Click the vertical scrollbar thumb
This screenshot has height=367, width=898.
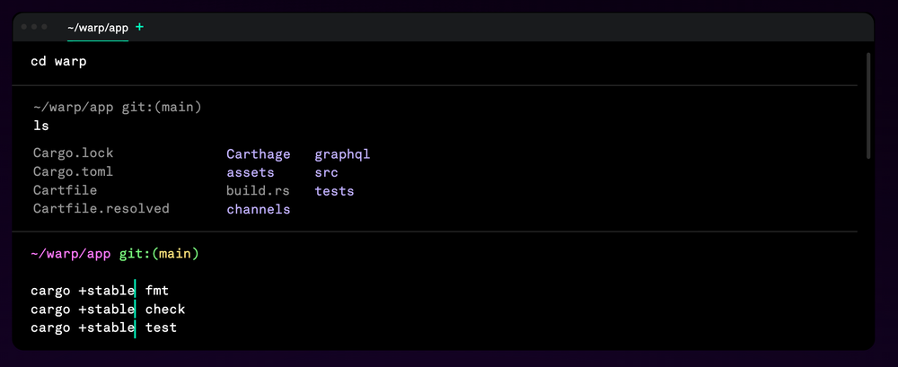coord(868,106)
